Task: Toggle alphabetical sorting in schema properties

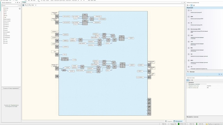Action: point(190,80)
